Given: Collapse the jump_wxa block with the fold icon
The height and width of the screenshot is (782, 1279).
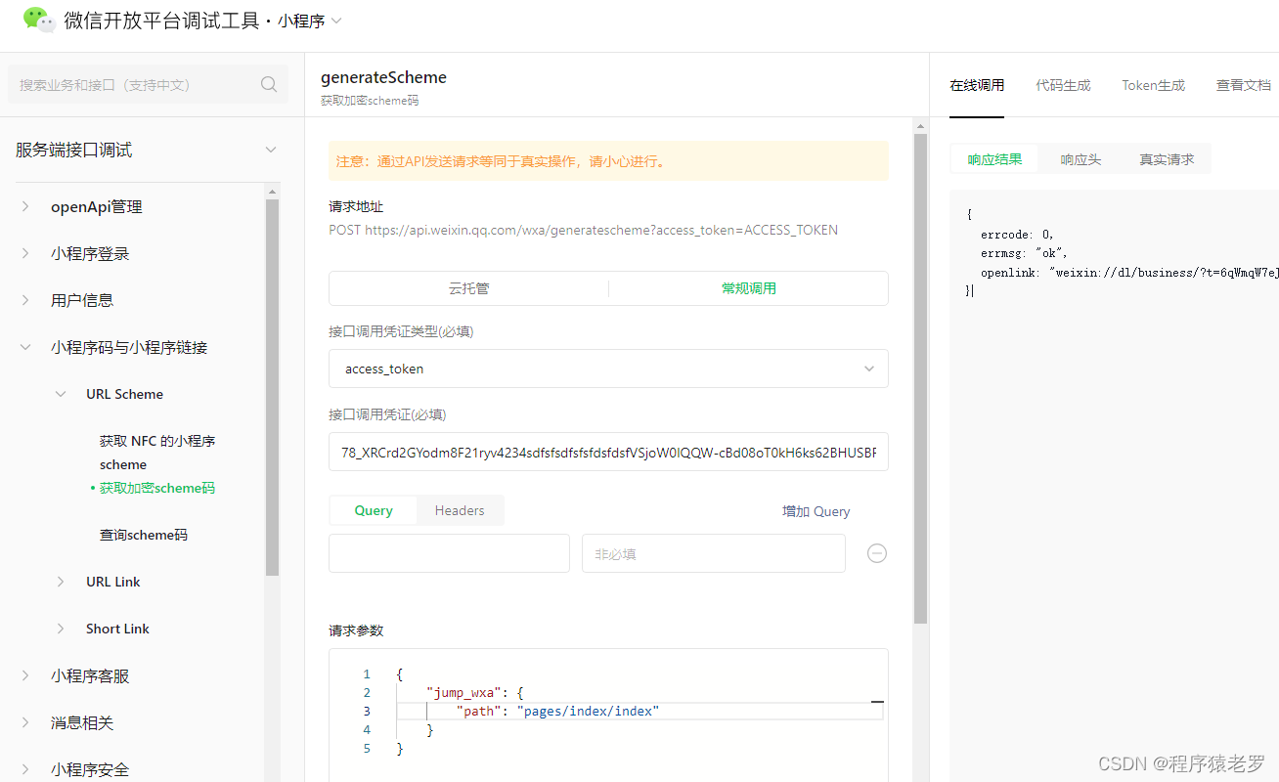Looking at the screenshot, I should coord(877,701).
